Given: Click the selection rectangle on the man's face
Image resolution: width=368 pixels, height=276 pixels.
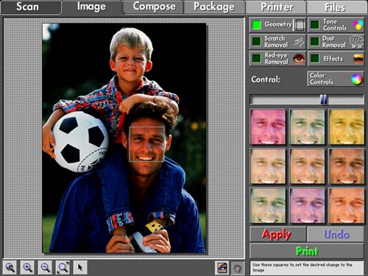Looking at the screenshot, I should tap(147, 144).
